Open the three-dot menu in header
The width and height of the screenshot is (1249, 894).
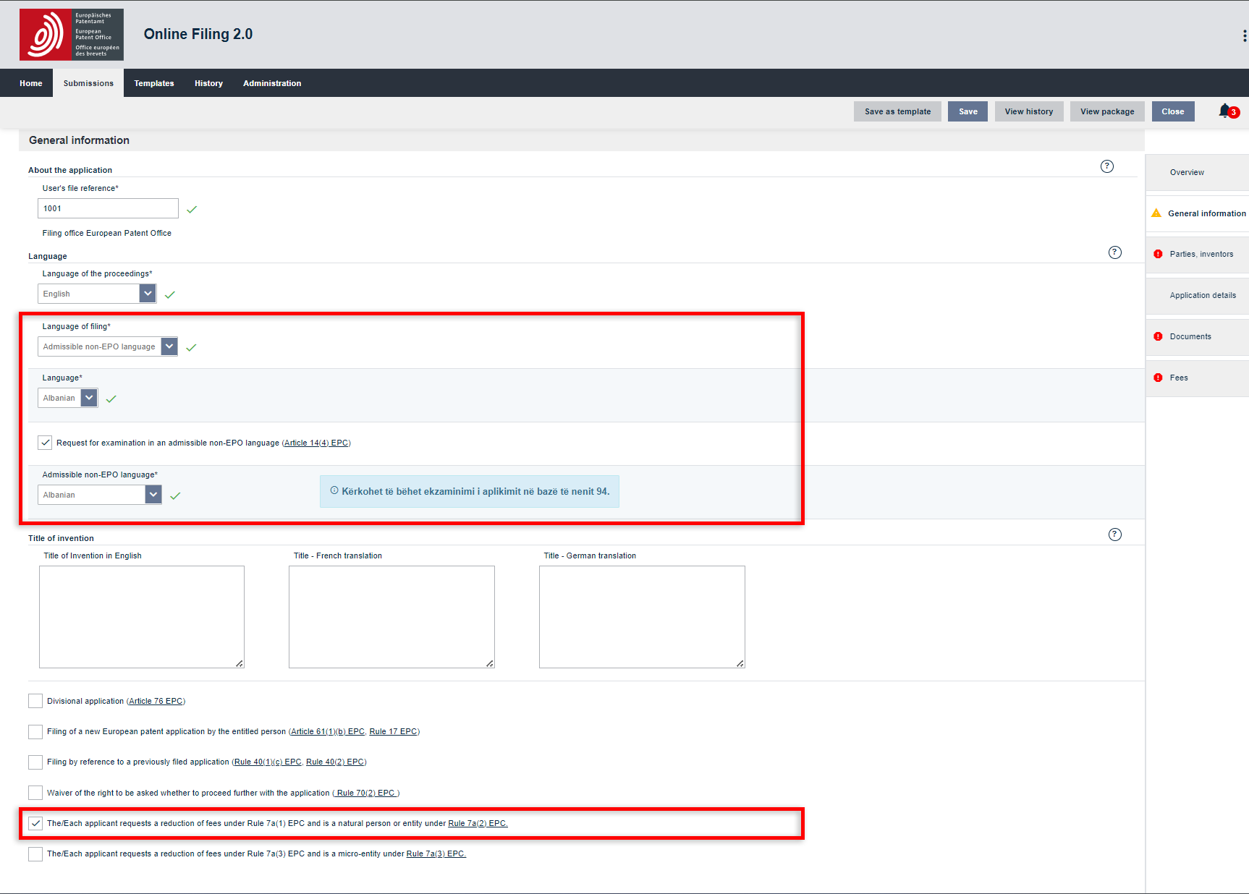[1244, 35]
